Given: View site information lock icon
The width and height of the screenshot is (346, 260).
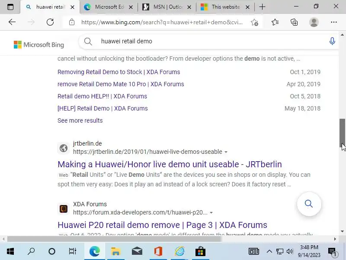Looking at the screenshot, I should point(71,22).
